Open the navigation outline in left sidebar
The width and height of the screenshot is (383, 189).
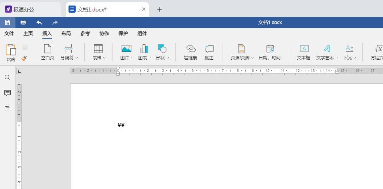click(x=8, y=108)
